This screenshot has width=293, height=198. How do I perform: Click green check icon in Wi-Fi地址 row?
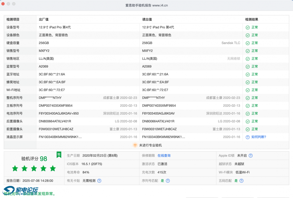(248, 90)
